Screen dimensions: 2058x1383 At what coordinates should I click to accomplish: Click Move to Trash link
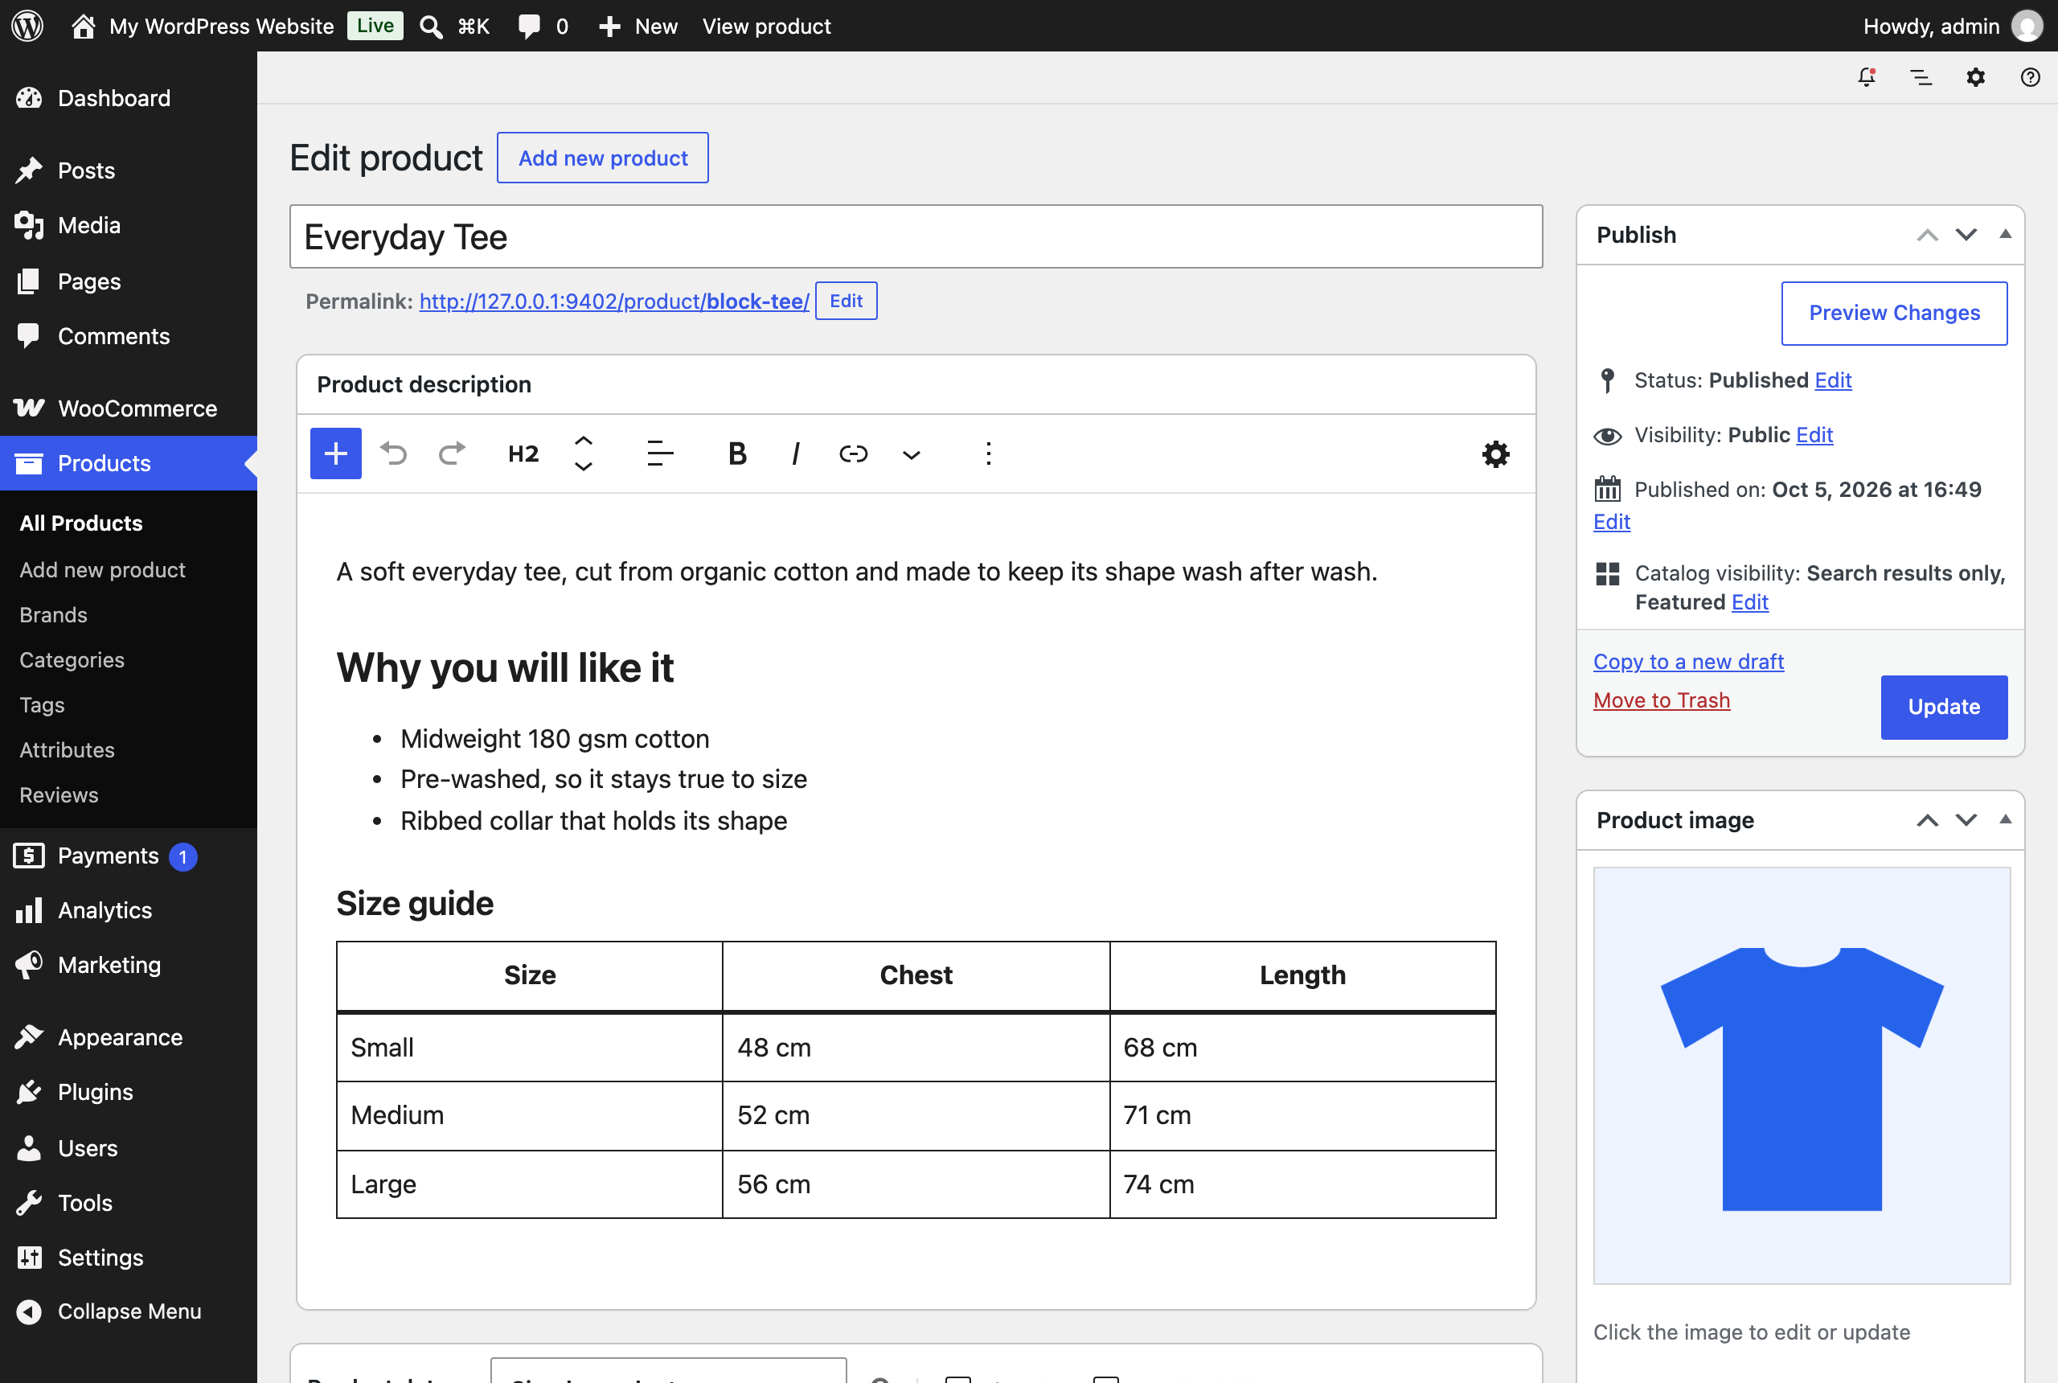[1661, 700]
